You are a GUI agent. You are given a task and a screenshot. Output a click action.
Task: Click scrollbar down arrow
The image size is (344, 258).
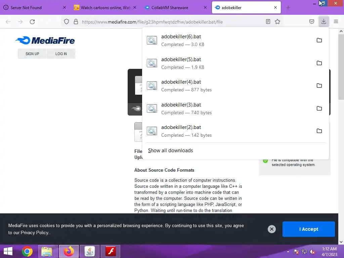341,242
